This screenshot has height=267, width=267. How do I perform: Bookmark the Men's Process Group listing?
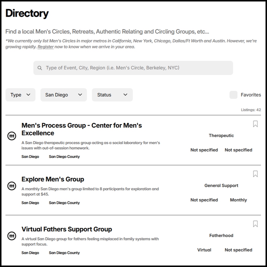point(256,124)
